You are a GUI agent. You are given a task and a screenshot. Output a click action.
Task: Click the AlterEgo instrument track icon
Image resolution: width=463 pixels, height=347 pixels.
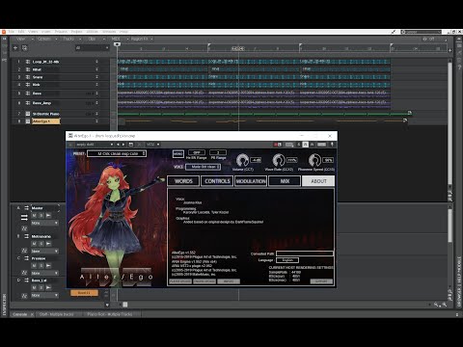(28, 121)
